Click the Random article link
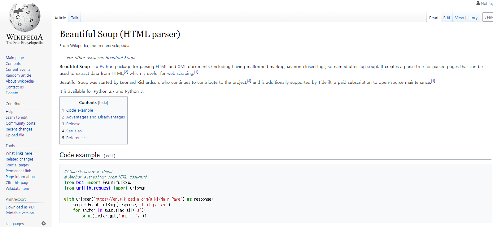Screen dimensions: 493x227 point(18,75)
